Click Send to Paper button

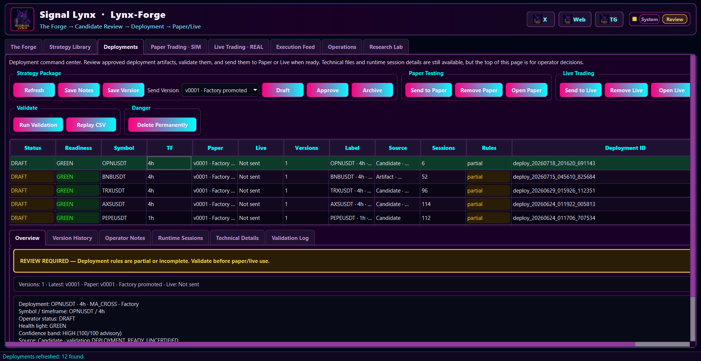[429, 90]
